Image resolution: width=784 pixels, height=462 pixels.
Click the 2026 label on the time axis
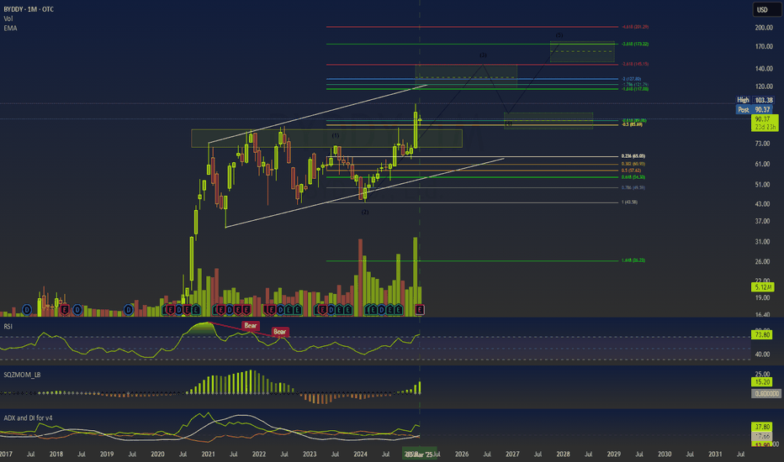click(x=462, y=454)
